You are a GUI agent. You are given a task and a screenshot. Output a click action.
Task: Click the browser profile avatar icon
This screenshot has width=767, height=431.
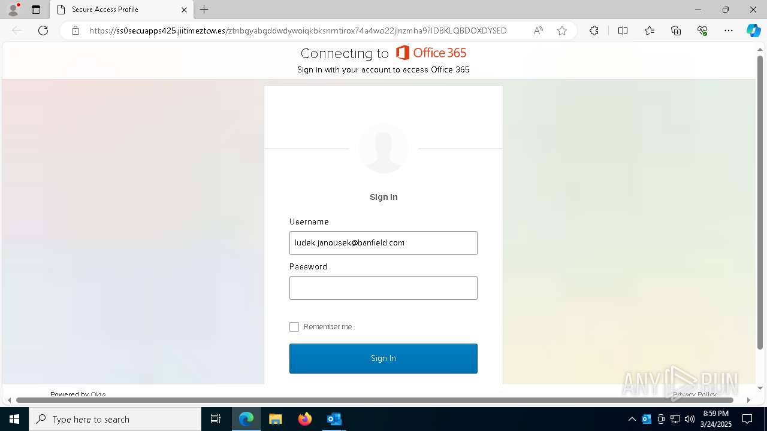point(13,10)
